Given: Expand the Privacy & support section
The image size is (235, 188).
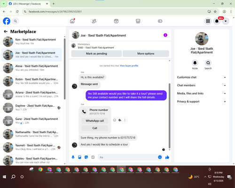Looking at the screenshot, I should pyautogui.click(x=202, y=102).
